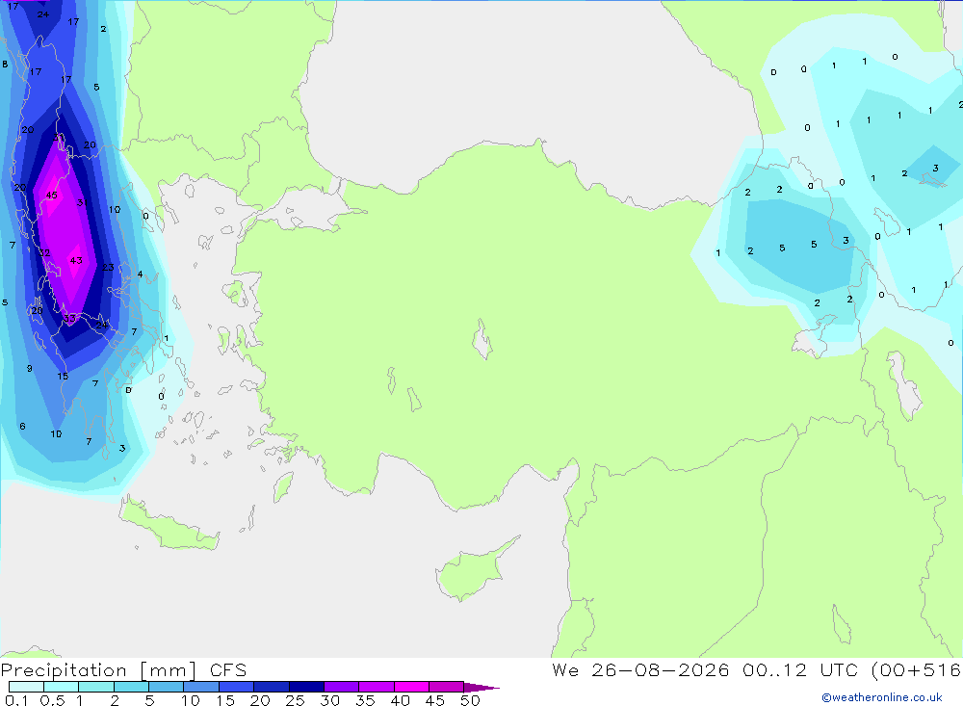Click the 'UTC (00+516' forecast hour text
Image resolution: width=963 pixels, height=706 pixels.
[891, 669]
